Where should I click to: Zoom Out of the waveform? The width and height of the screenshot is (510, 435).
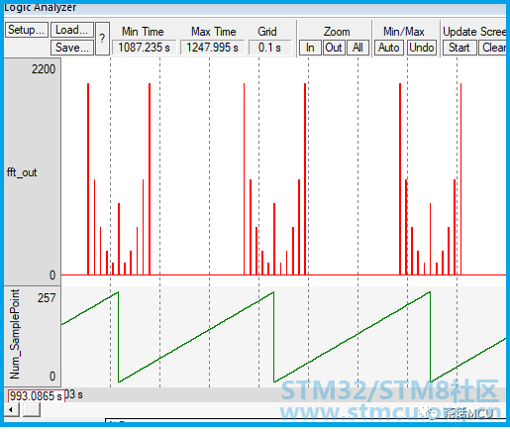pos(334,48)
